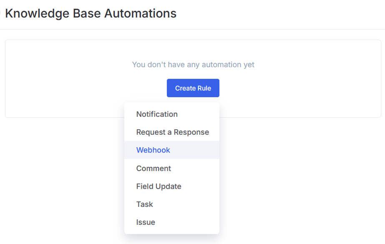Select Notification from the rule menu
Image resolution: width=385 pixels, height=244 pixels.
pos(157,114)
